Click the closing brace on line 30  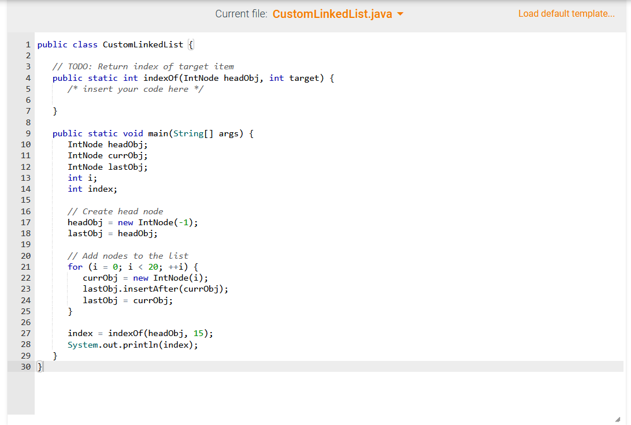[x=39, y=366]
